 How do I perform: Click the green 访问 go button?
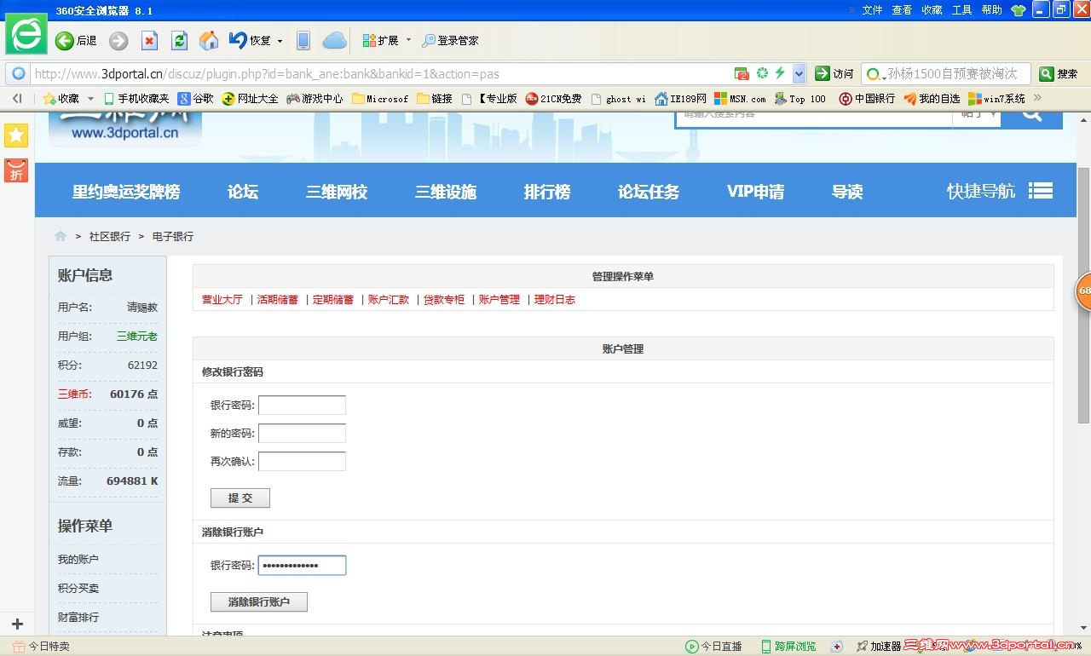[834, 74]
